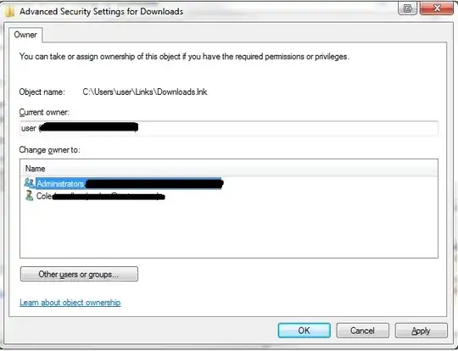Click the Administrators group icon

coord(29,183)
